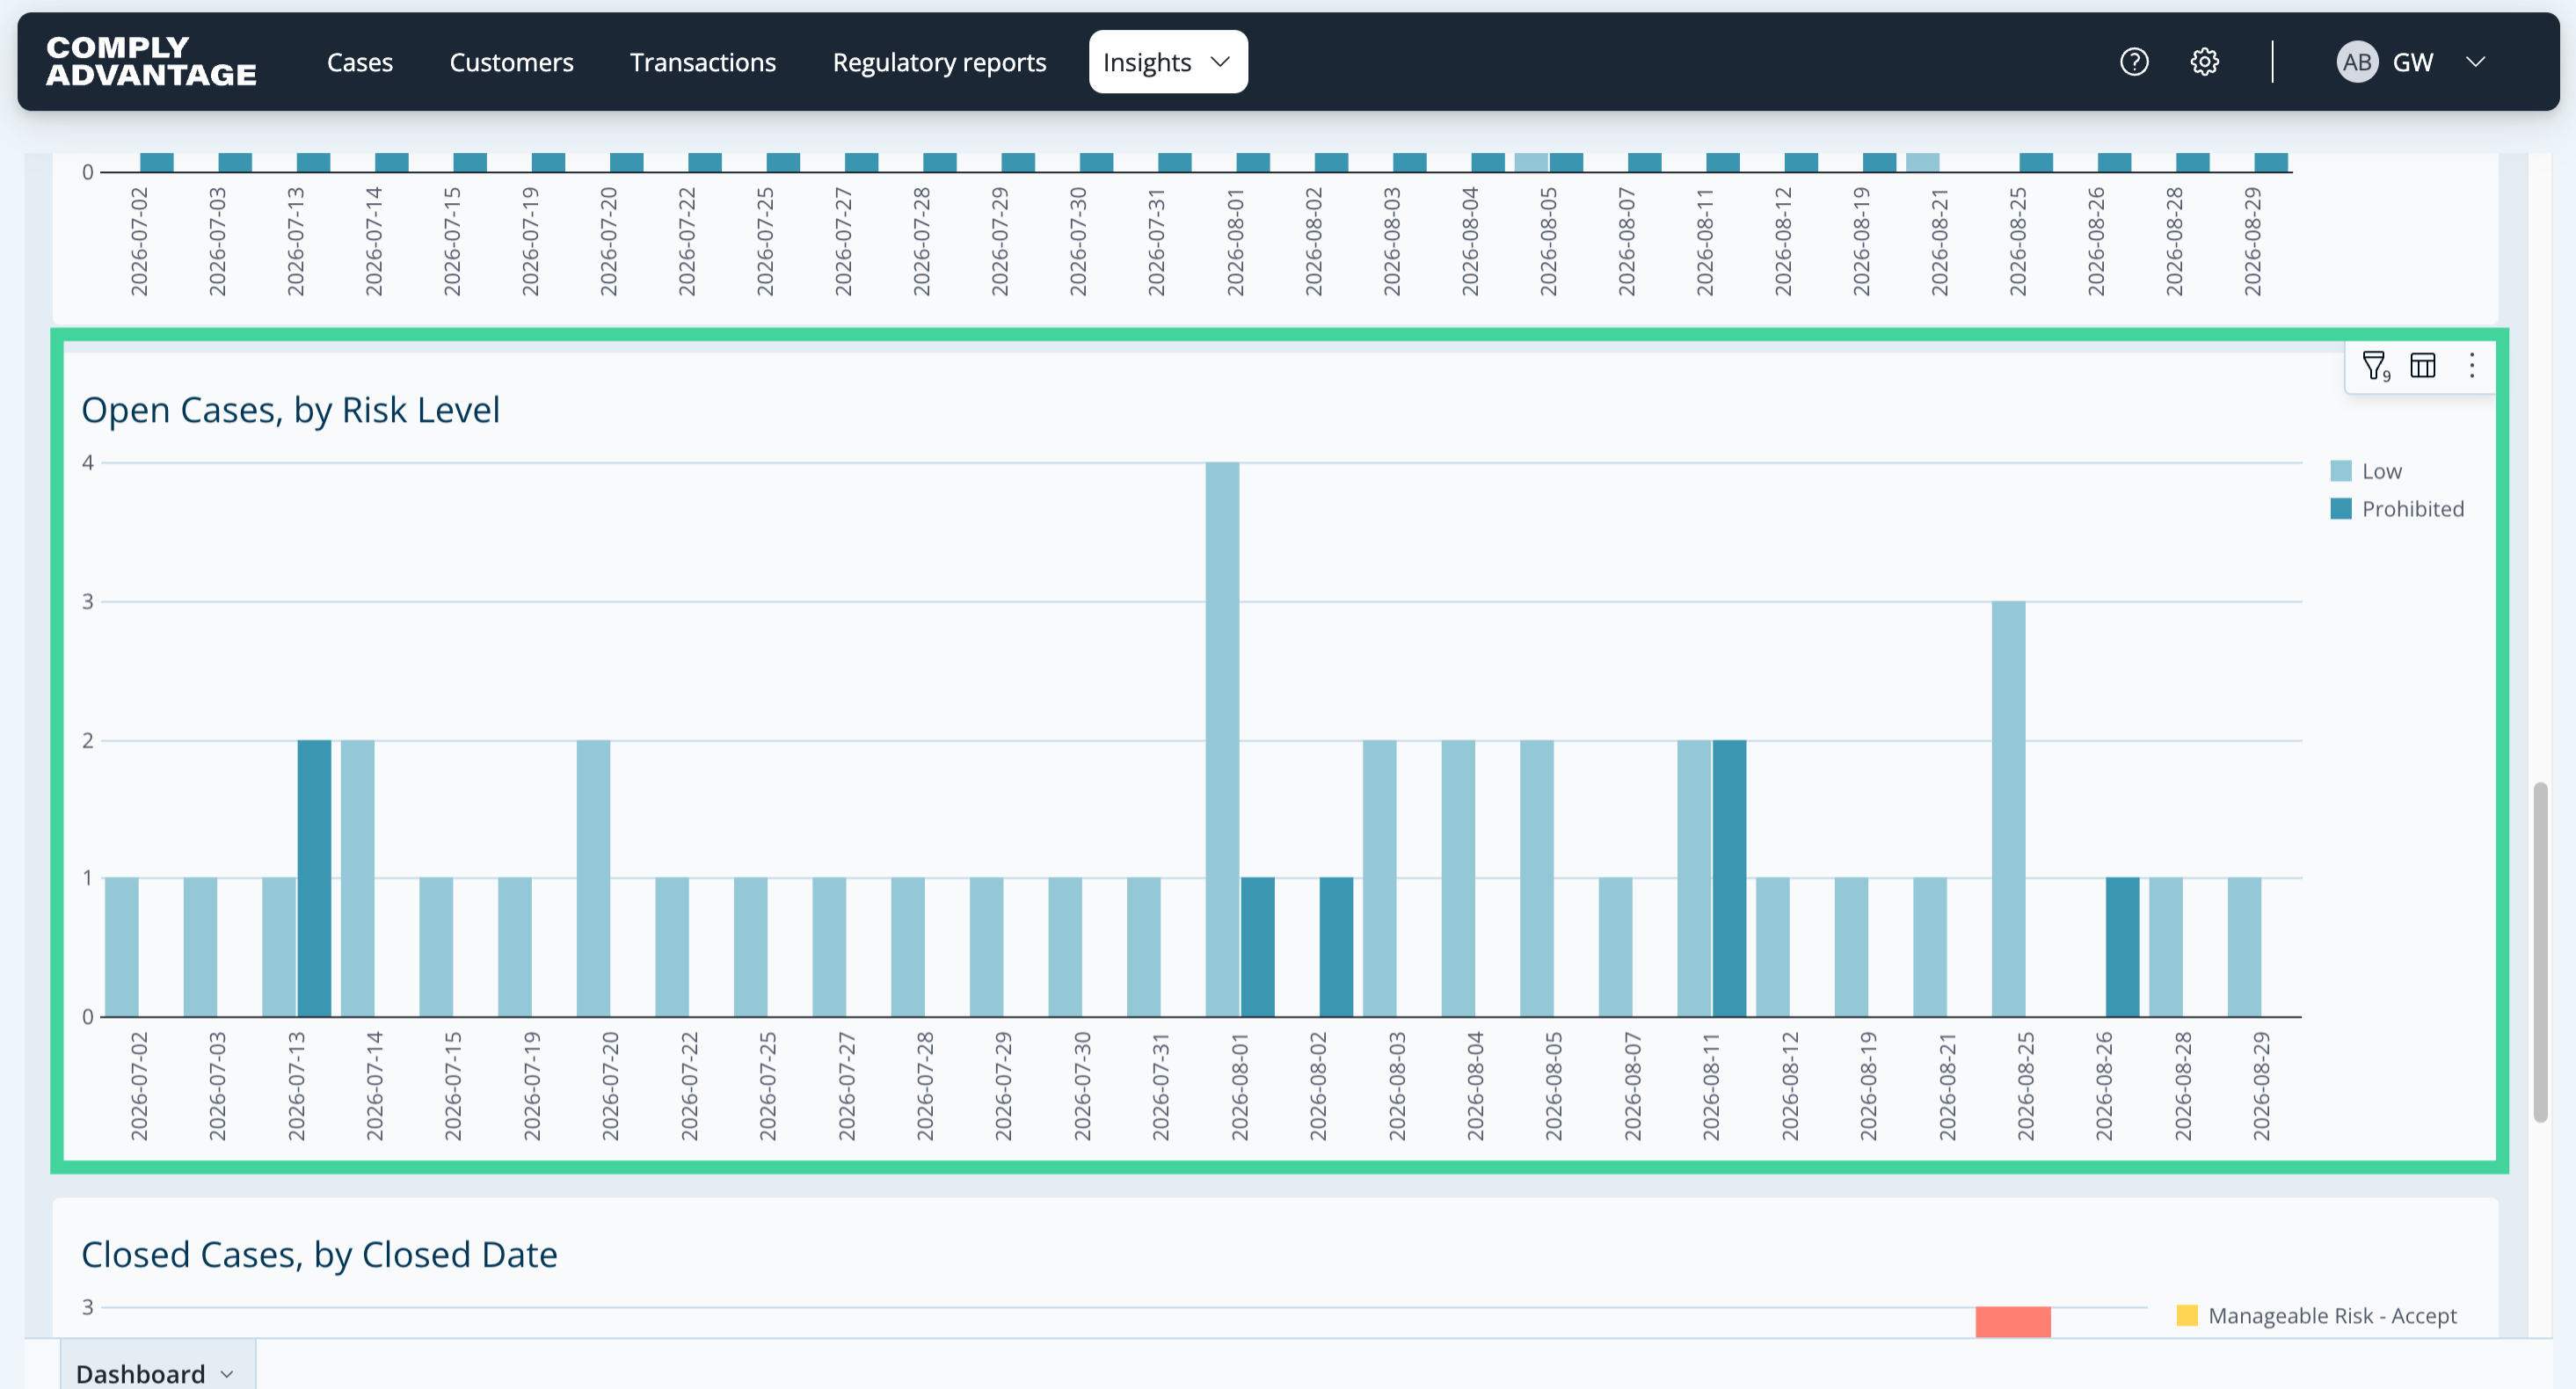Open the settings gear icon
Screen dimensions: 2576x1389
pyautogui.click(x=2204, y=62)
